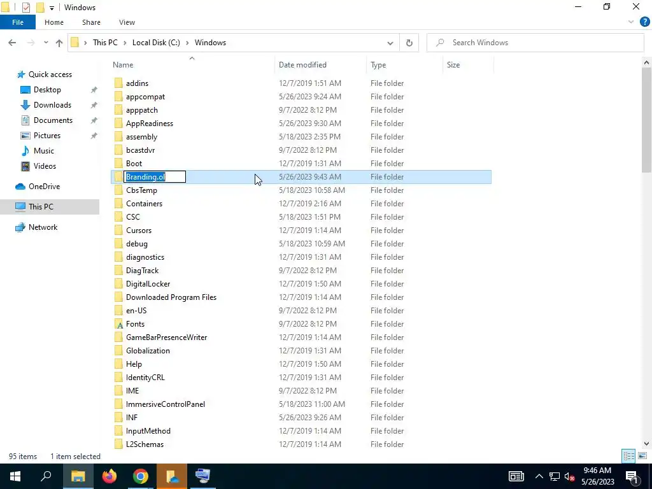Open Videos in the navigation pane
Screen dimensions: 652x489
pos(45,166)
